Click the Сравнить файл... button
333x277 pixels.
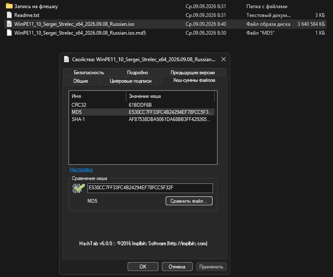click(x=189, y=201)
